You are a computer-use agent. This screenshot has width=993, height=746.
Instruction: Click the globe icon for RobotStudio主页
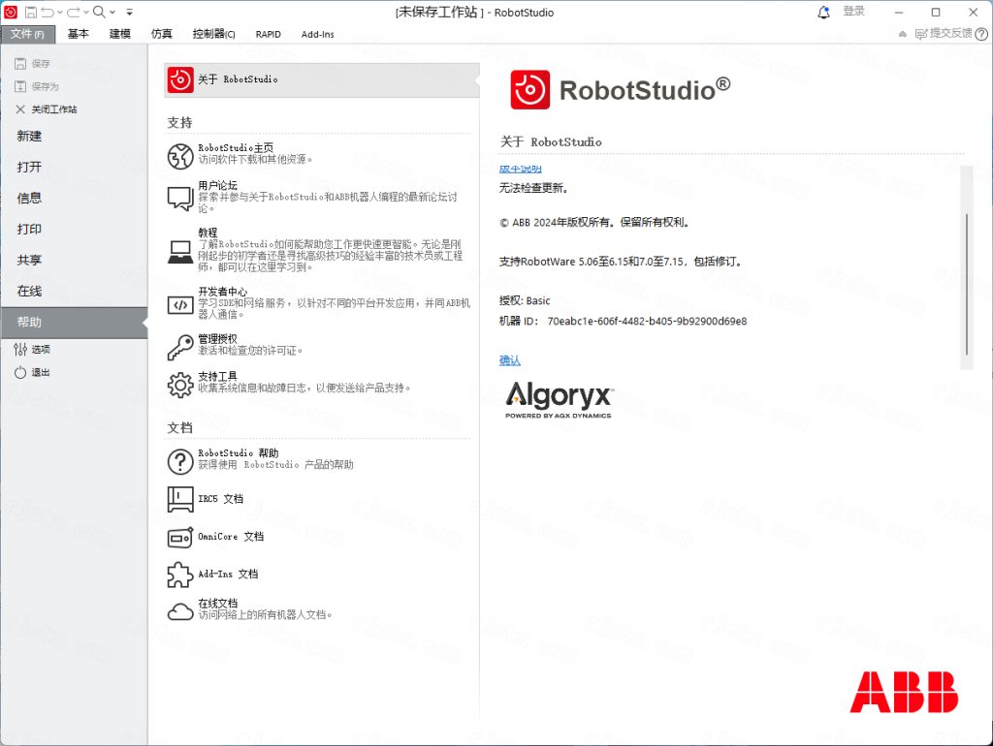pos(180,156)
